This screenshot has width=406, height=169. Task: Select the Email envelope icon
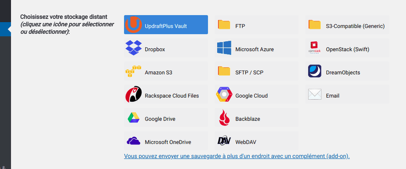pyautogui.click(x=315, y=95)
